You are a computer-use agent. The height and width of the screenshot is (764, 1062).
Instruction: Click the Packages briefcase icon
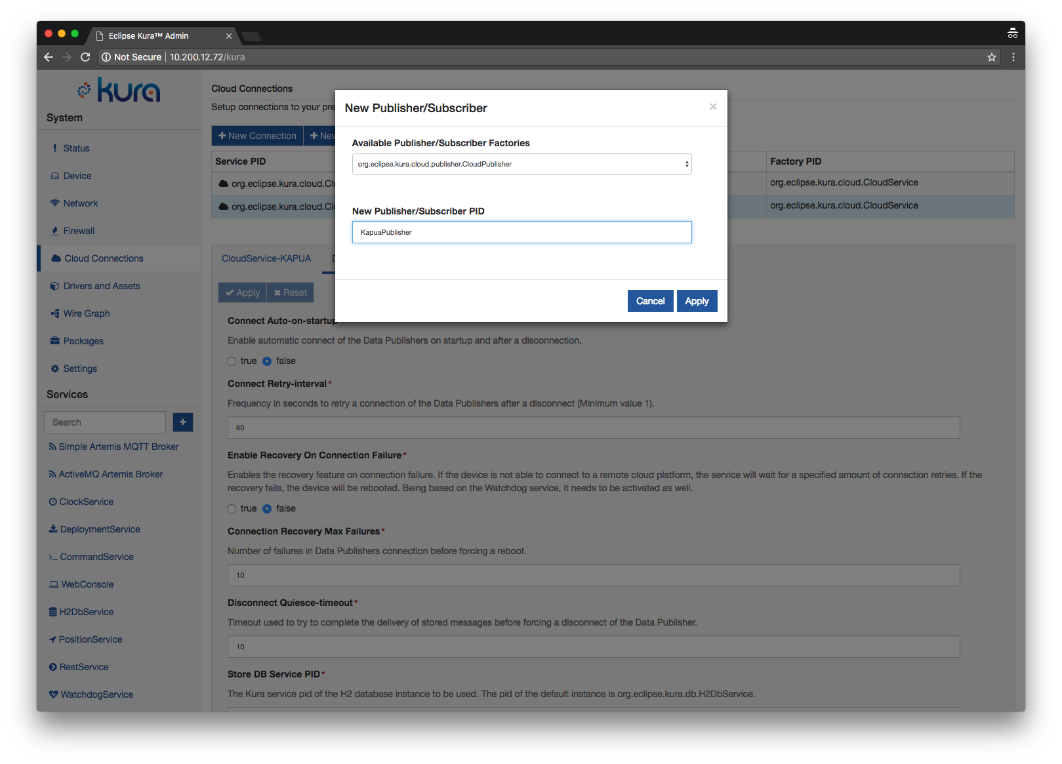click(55, 341)
